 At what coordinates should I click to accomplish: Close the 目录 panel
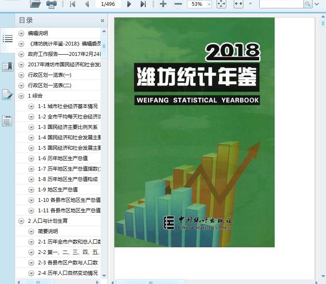102,20
